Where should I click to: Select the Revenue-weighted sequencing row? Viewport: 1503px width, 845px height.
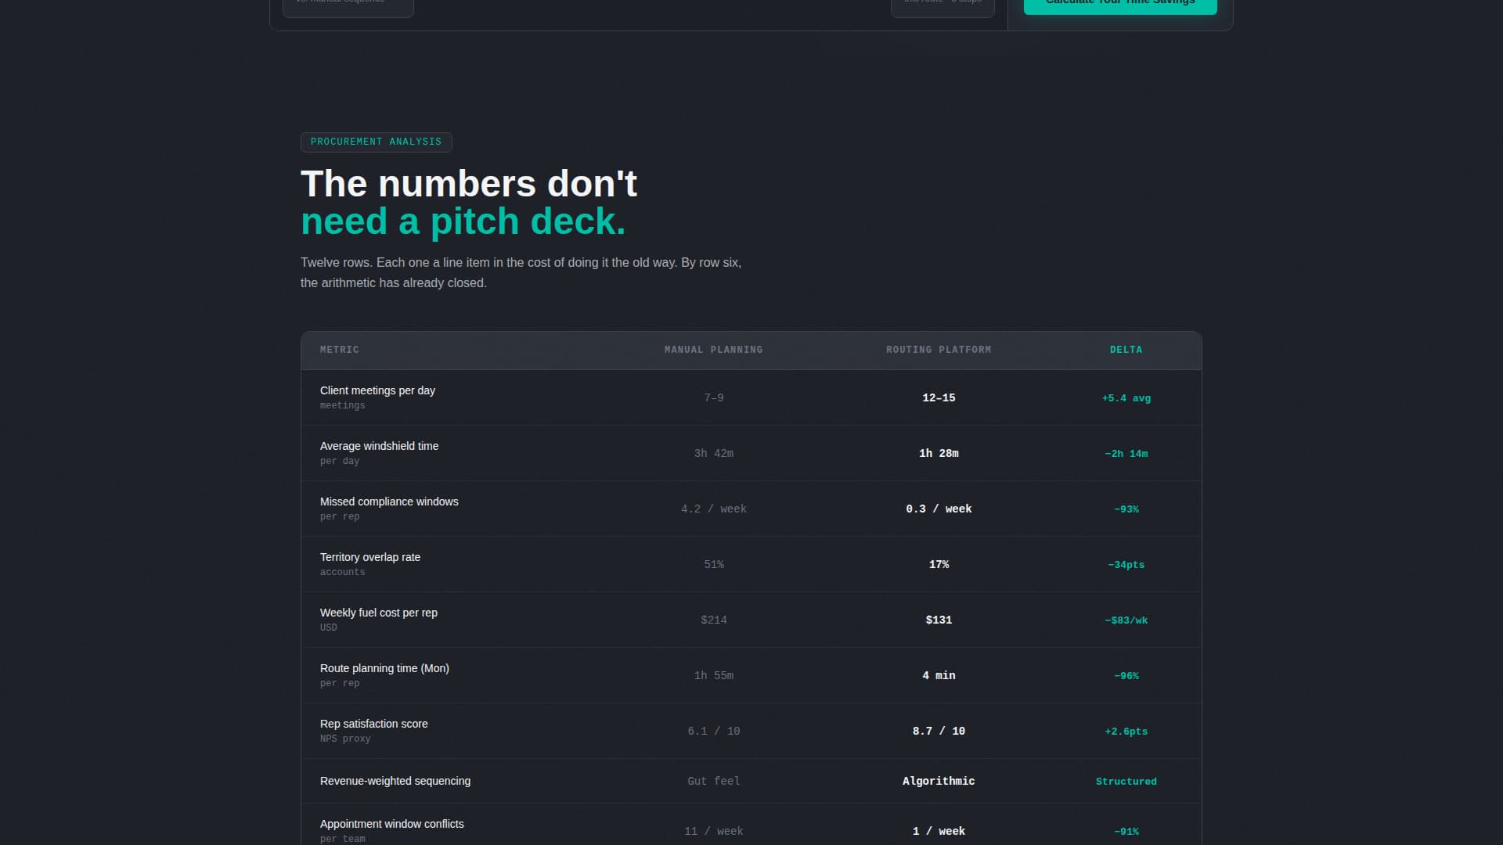[751, 781]
